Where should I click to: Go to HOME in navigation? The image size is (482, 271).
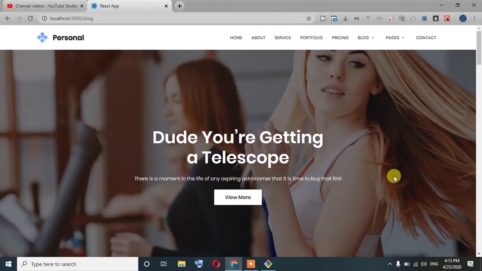(236, 38)
